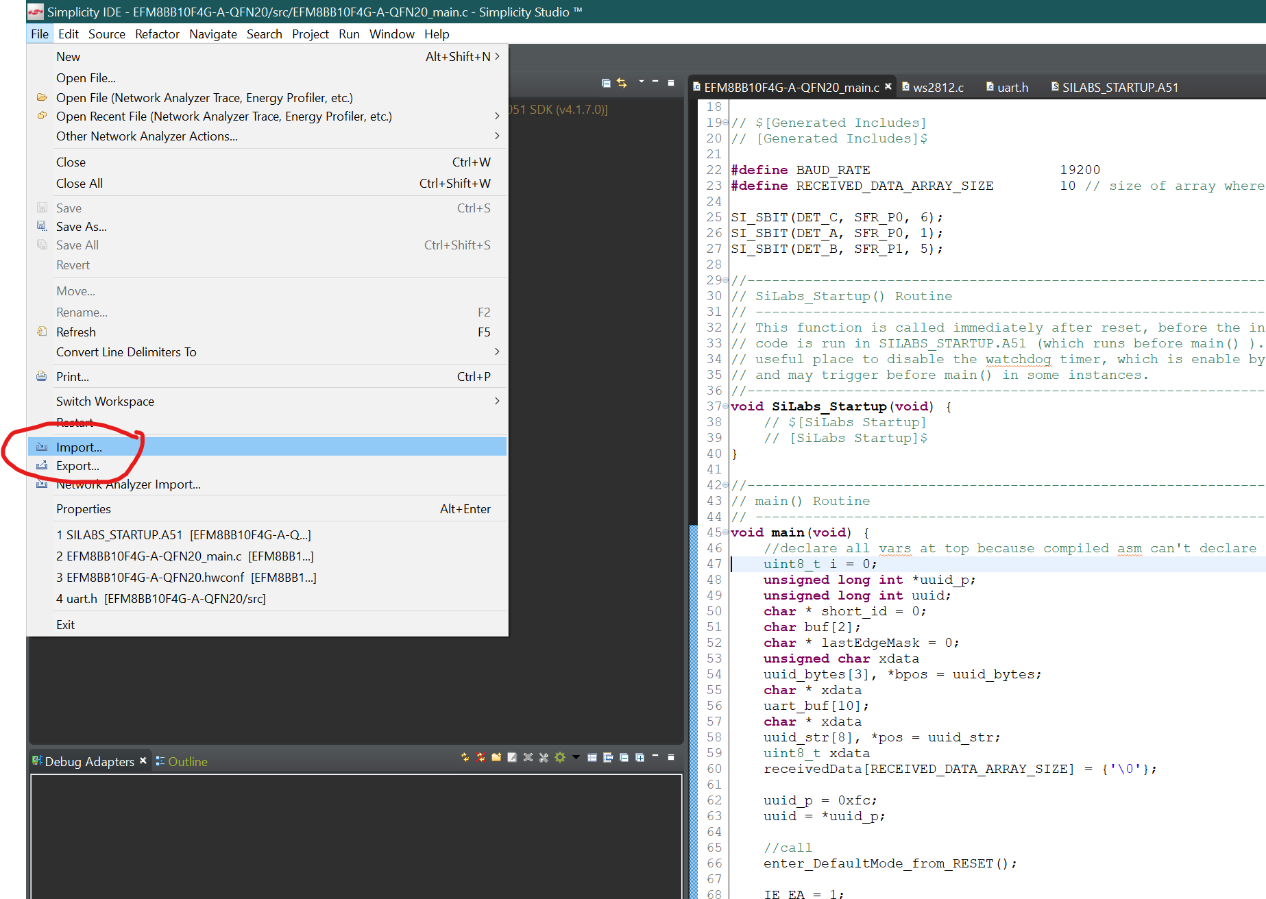Click the wrench tools icon in Debug Adapters

tap(544, 757)
